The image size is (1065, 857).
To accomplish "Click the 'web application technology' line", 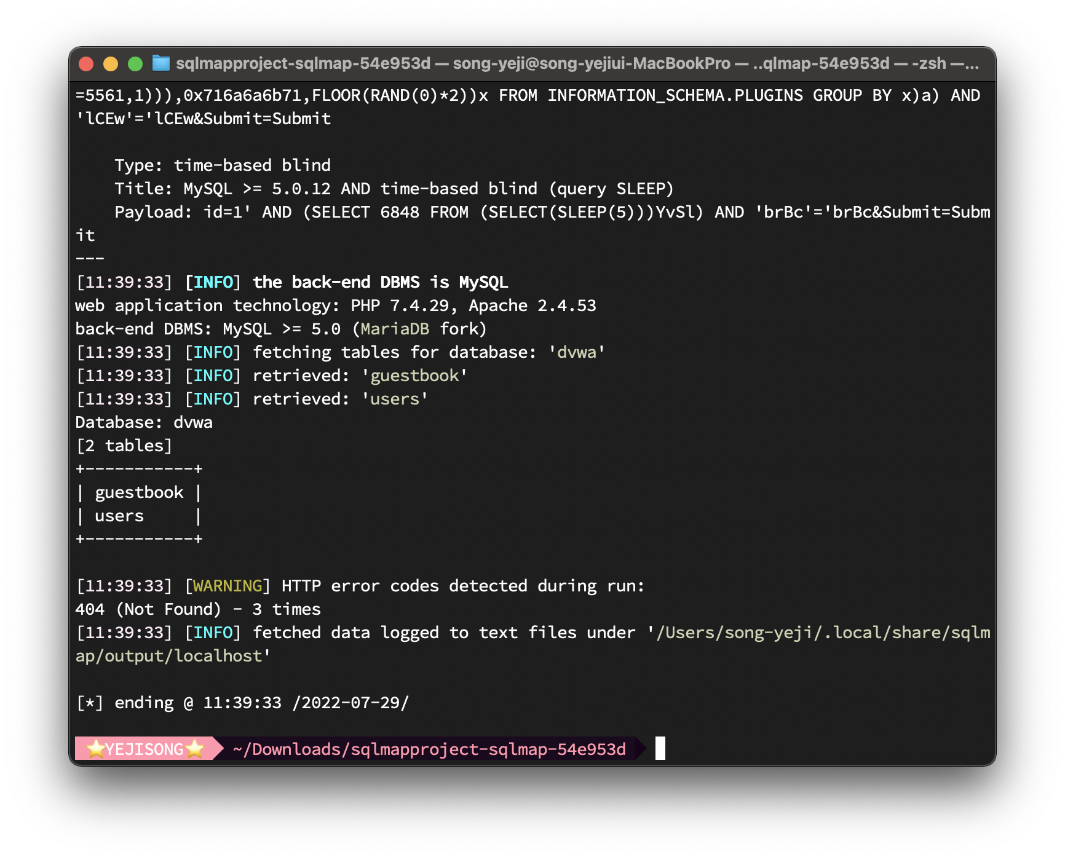I will (x=336, y=306).
